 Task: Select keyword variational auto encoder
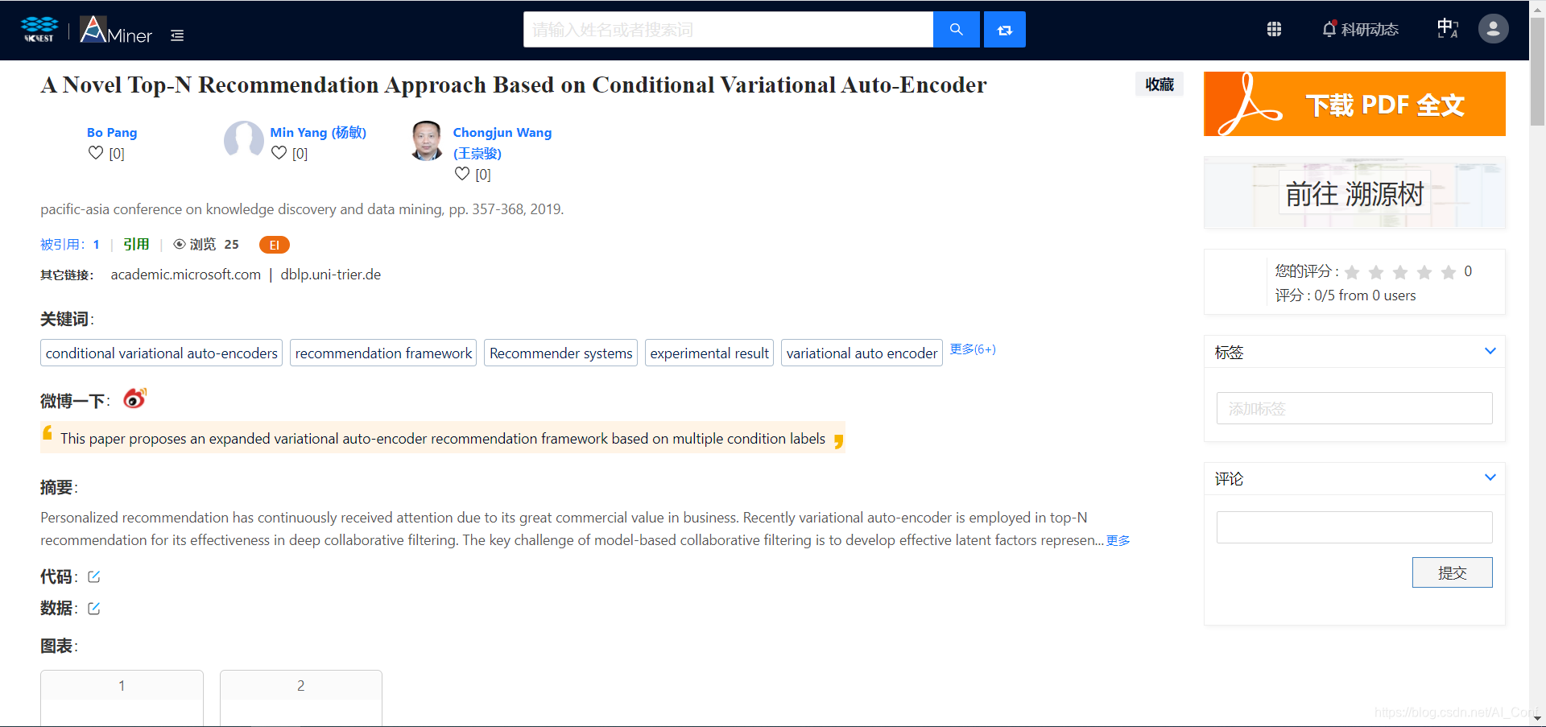862,353
